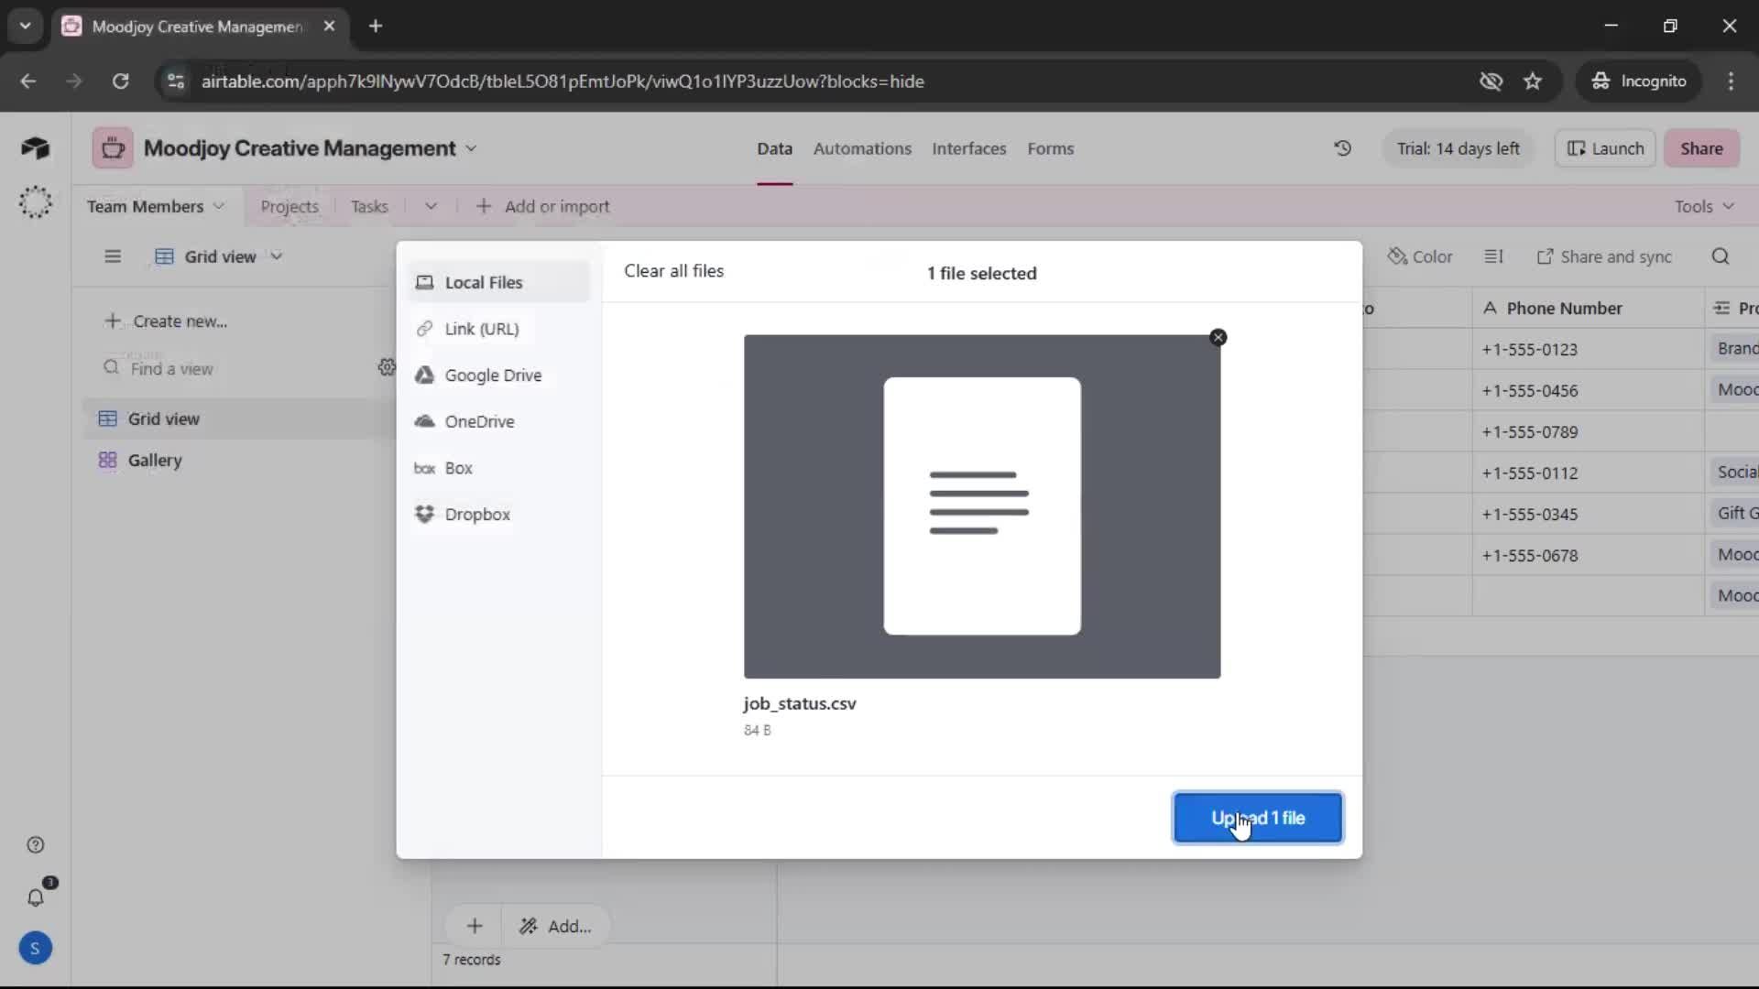Click the Launch button
The image size is (1759, 989).
click(x=1605, y=148)
